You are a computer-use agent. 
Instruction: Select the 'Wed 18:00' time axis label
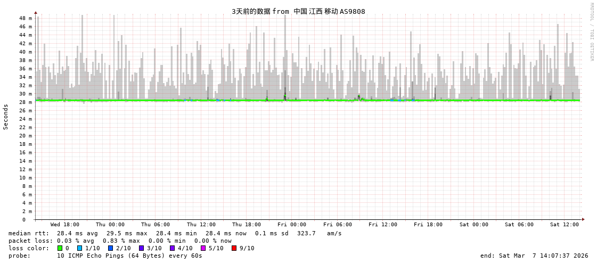click(x=65, y=225)
